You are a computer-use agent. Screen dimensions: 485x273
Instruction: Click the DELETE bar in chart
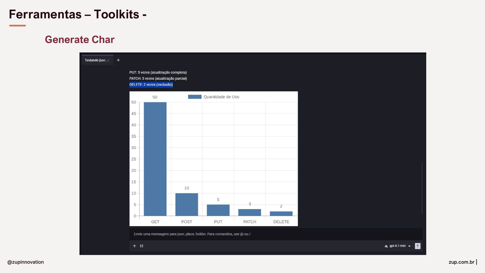tap(281, 214)
